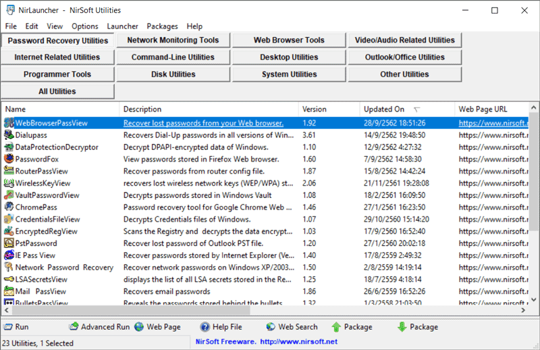Click the NirLauncher title bar app icon
This screenshot has width=540, height=350.
point(11,10)
